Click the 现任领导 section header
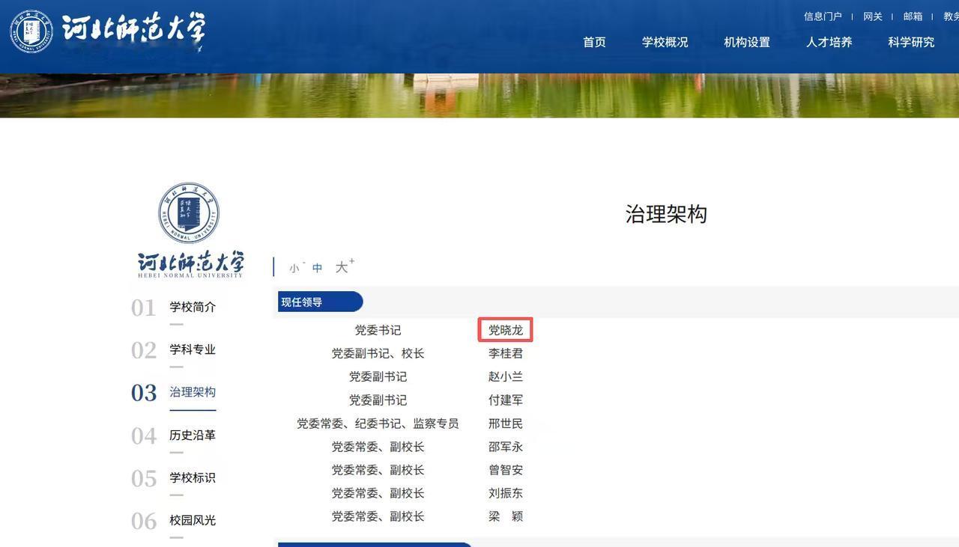The height and width of the screenshot is (547, 959). pos(321,302)
